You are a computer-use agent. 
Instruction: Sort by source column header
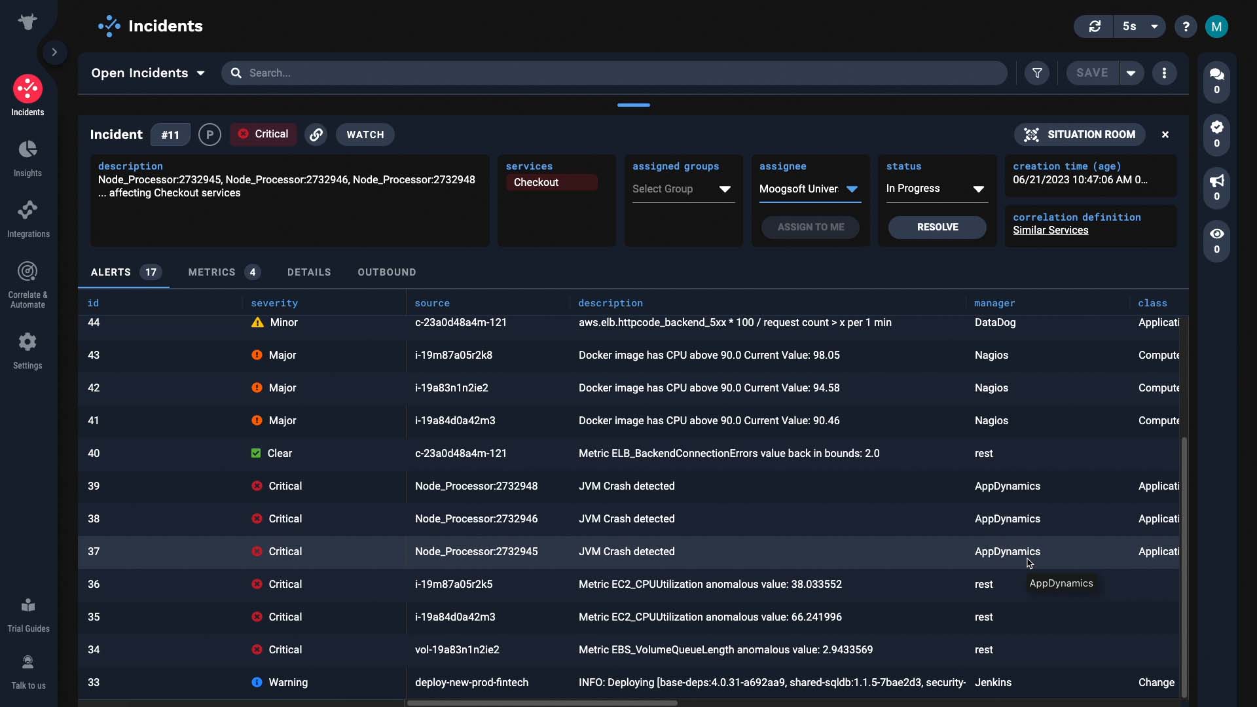[x=432, y=303]
